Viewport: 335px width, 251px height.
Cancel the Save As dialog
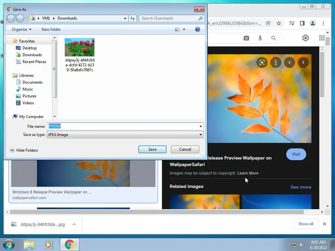point(185,149)
